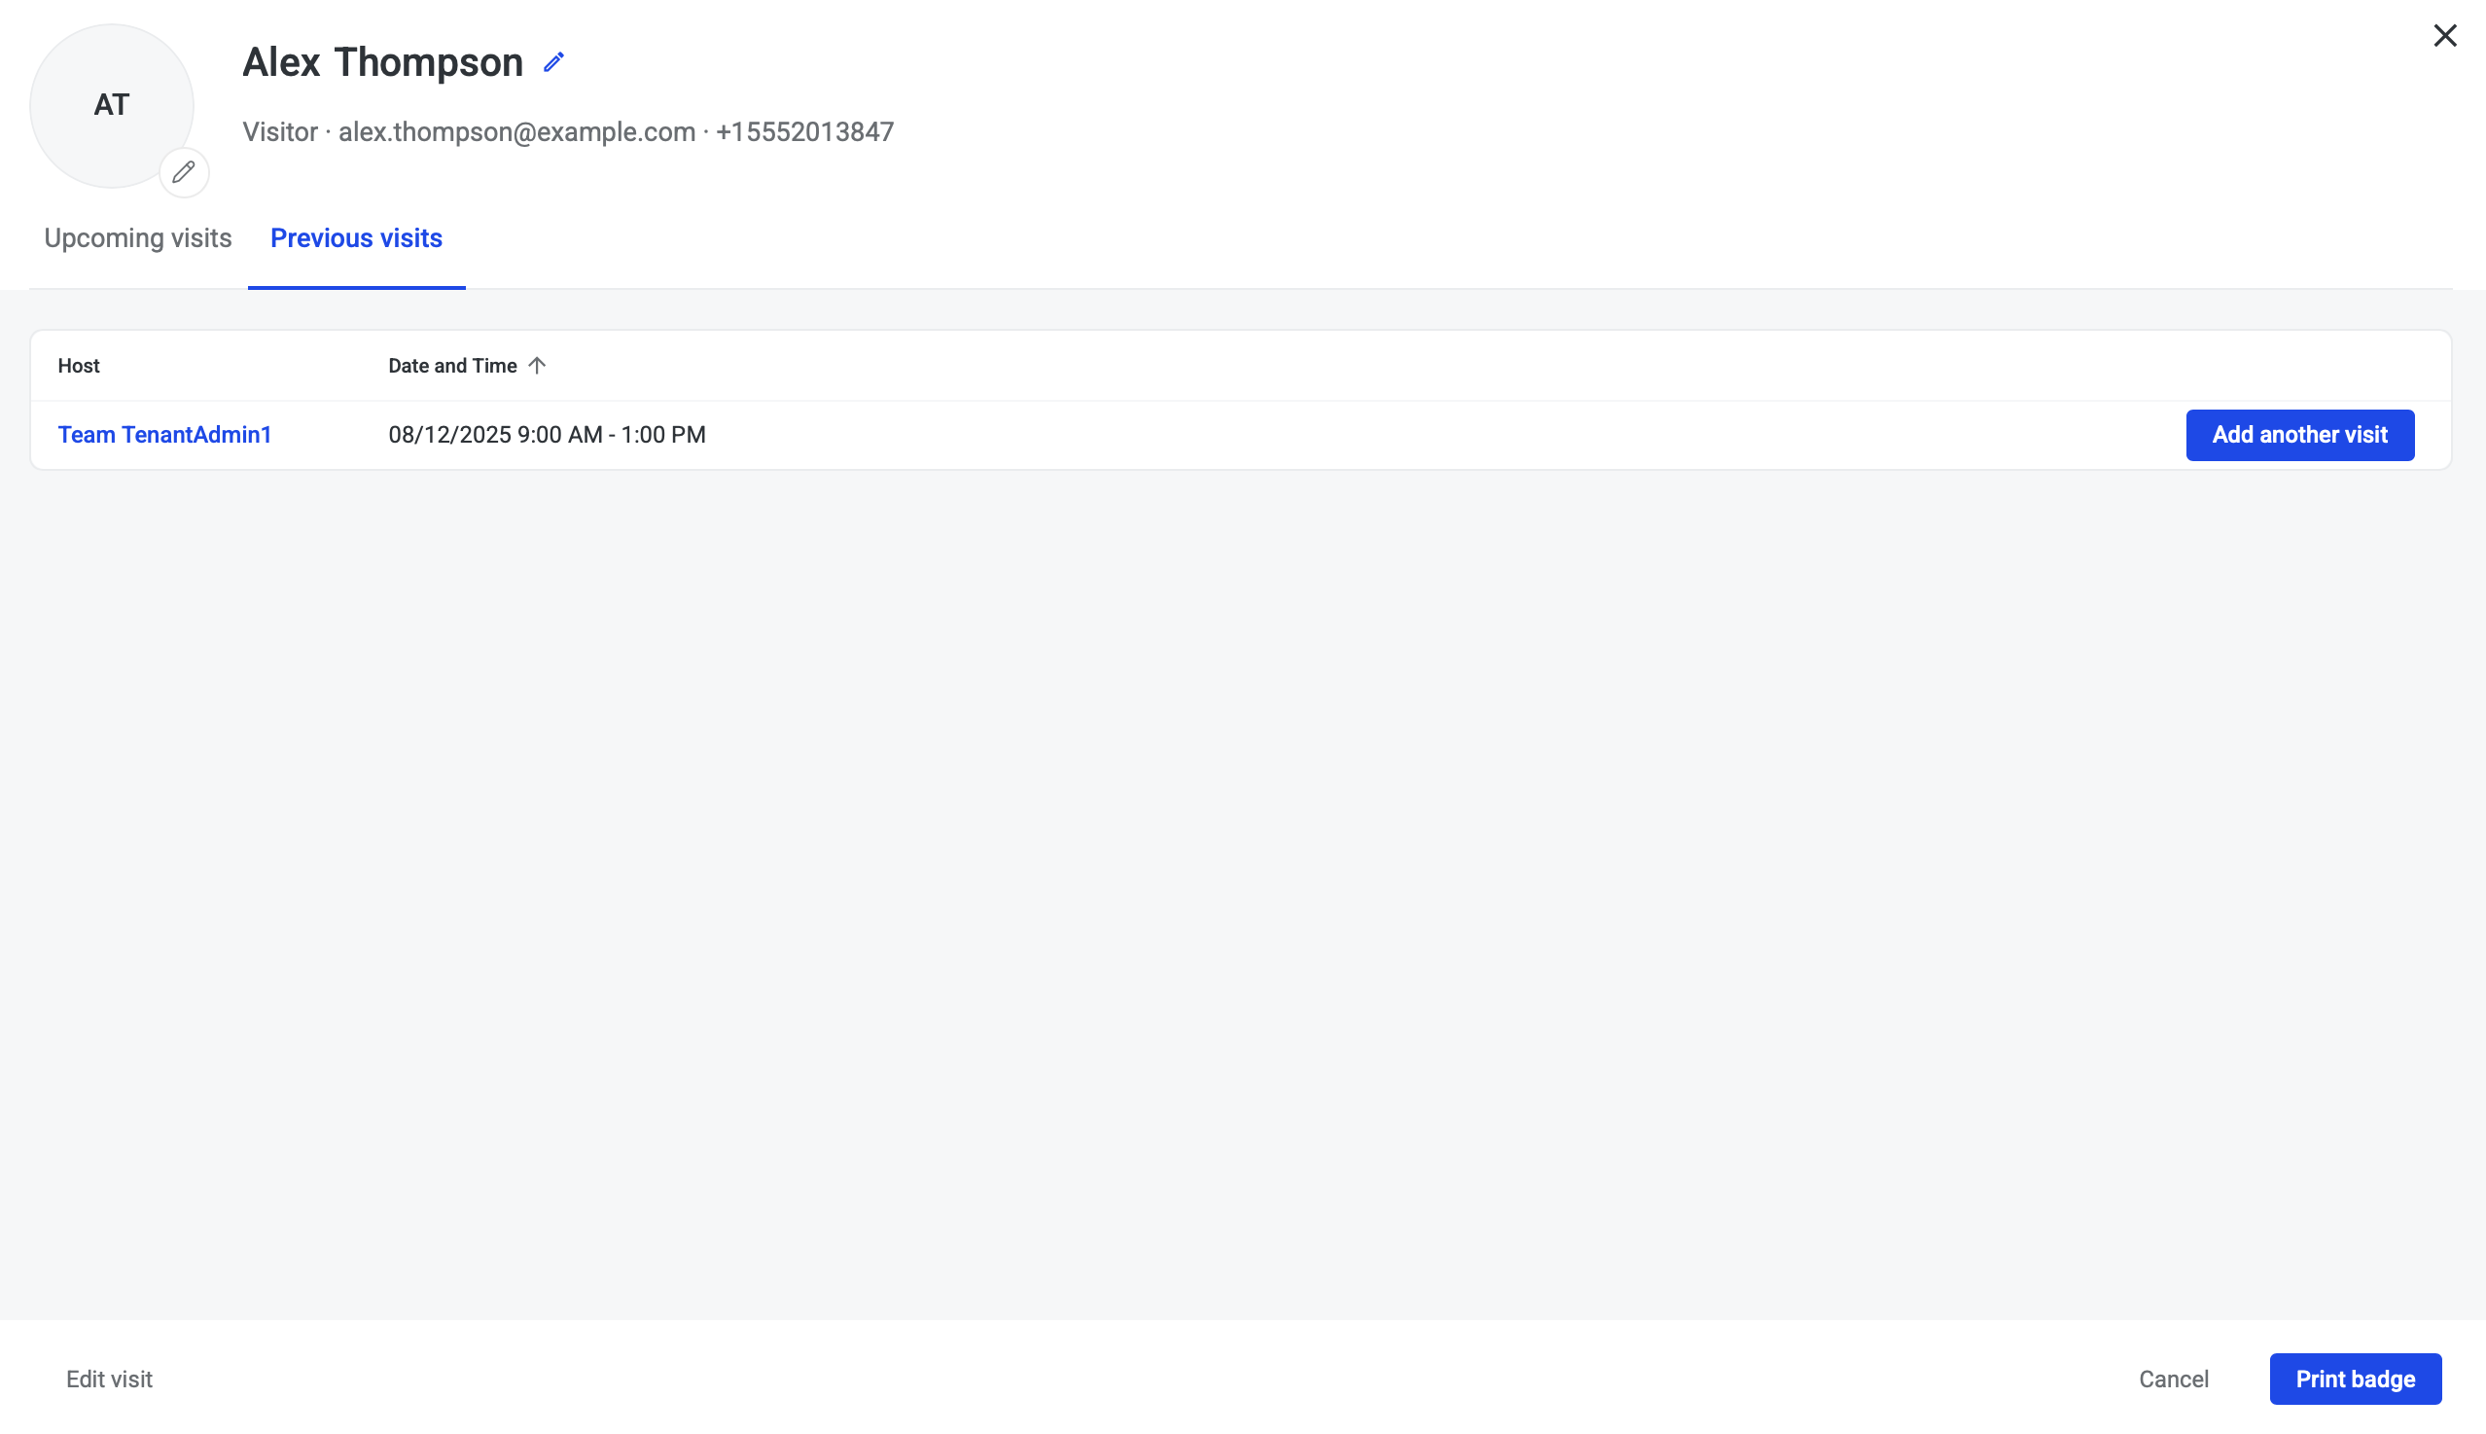Click the AT initials avatar circle
Viewport: 2486px width, 1434px height.
tap(111, 105)
